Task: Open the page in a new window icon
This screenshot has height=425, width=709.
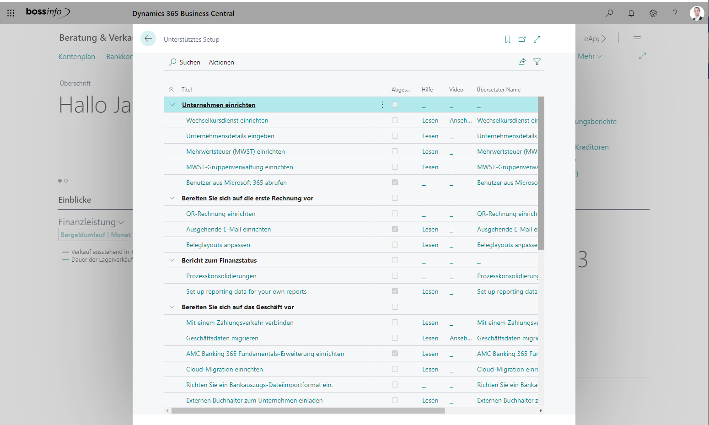Action: 522,39
